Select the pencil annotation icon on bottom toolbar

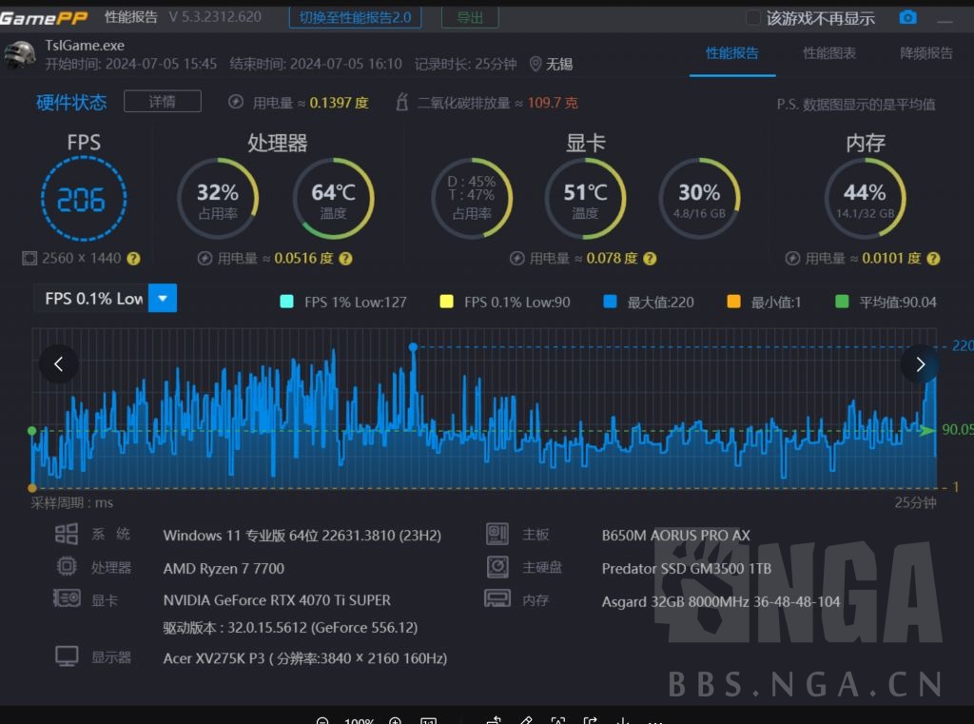coord(527,720)
